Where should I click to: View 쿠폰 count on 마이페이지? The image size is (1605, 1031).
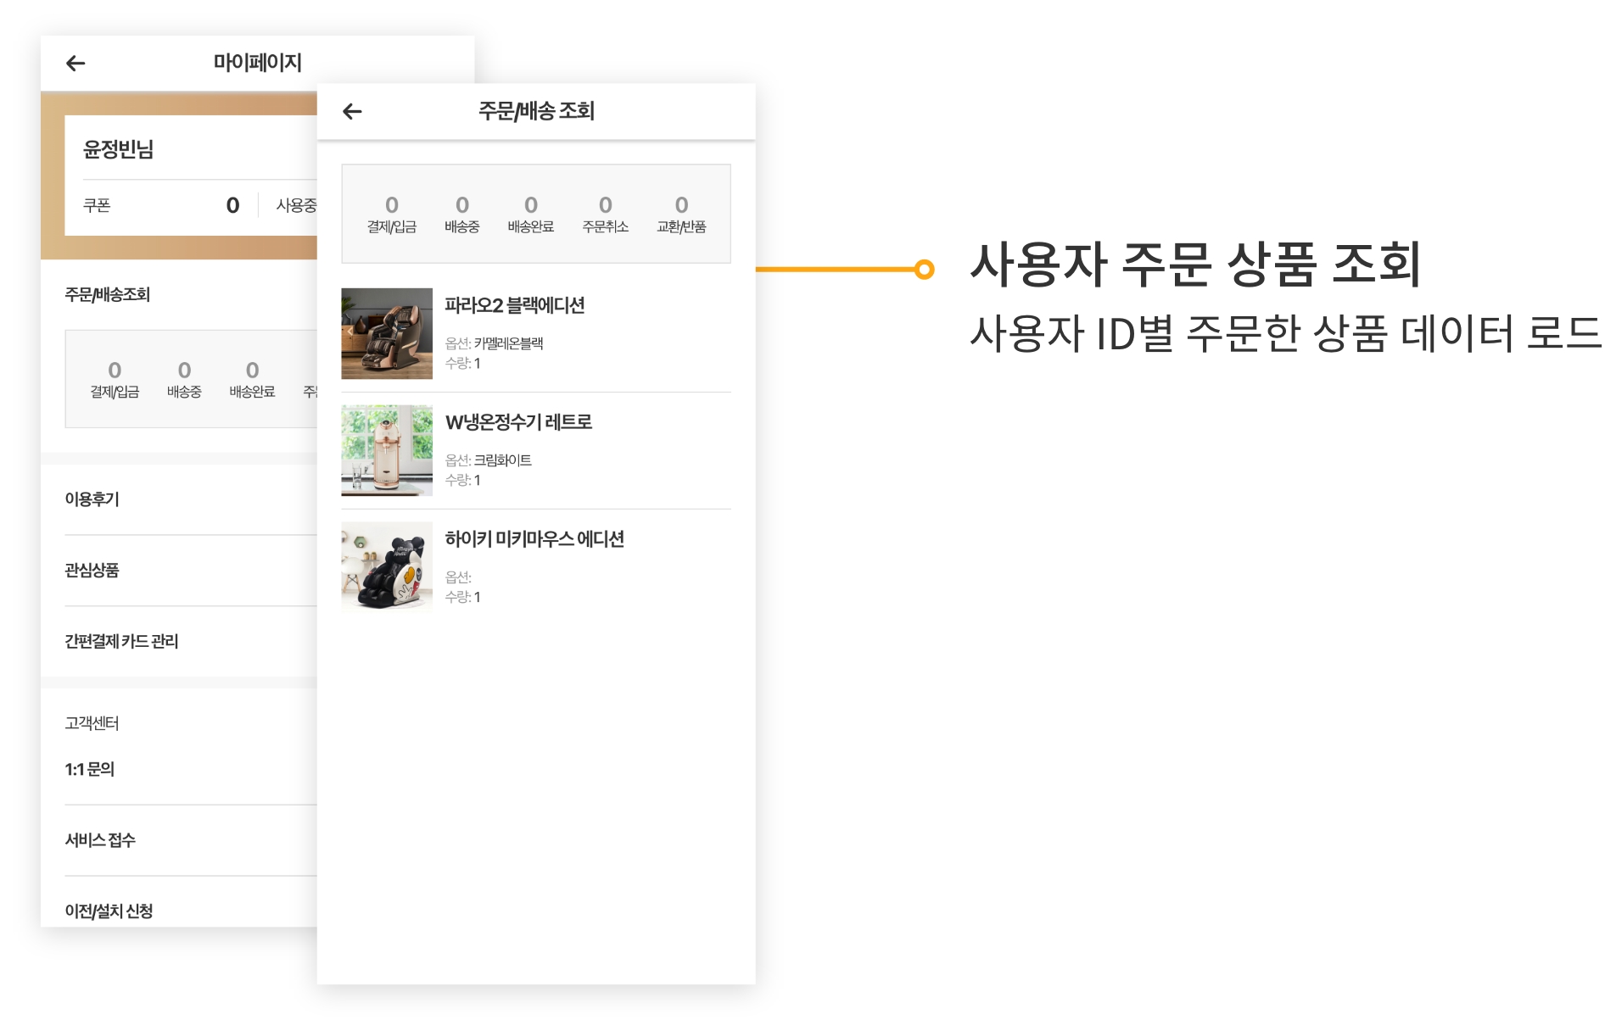[161, 205]
